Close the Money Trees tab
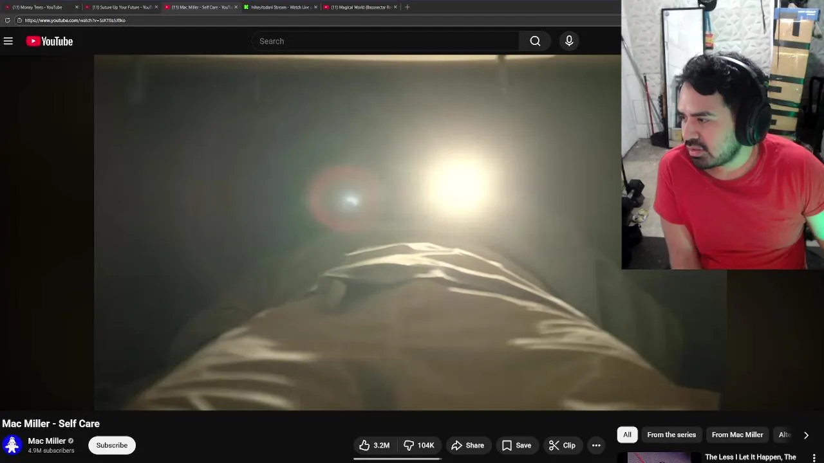This screenshot has width=824, height=463. point(77,7)
